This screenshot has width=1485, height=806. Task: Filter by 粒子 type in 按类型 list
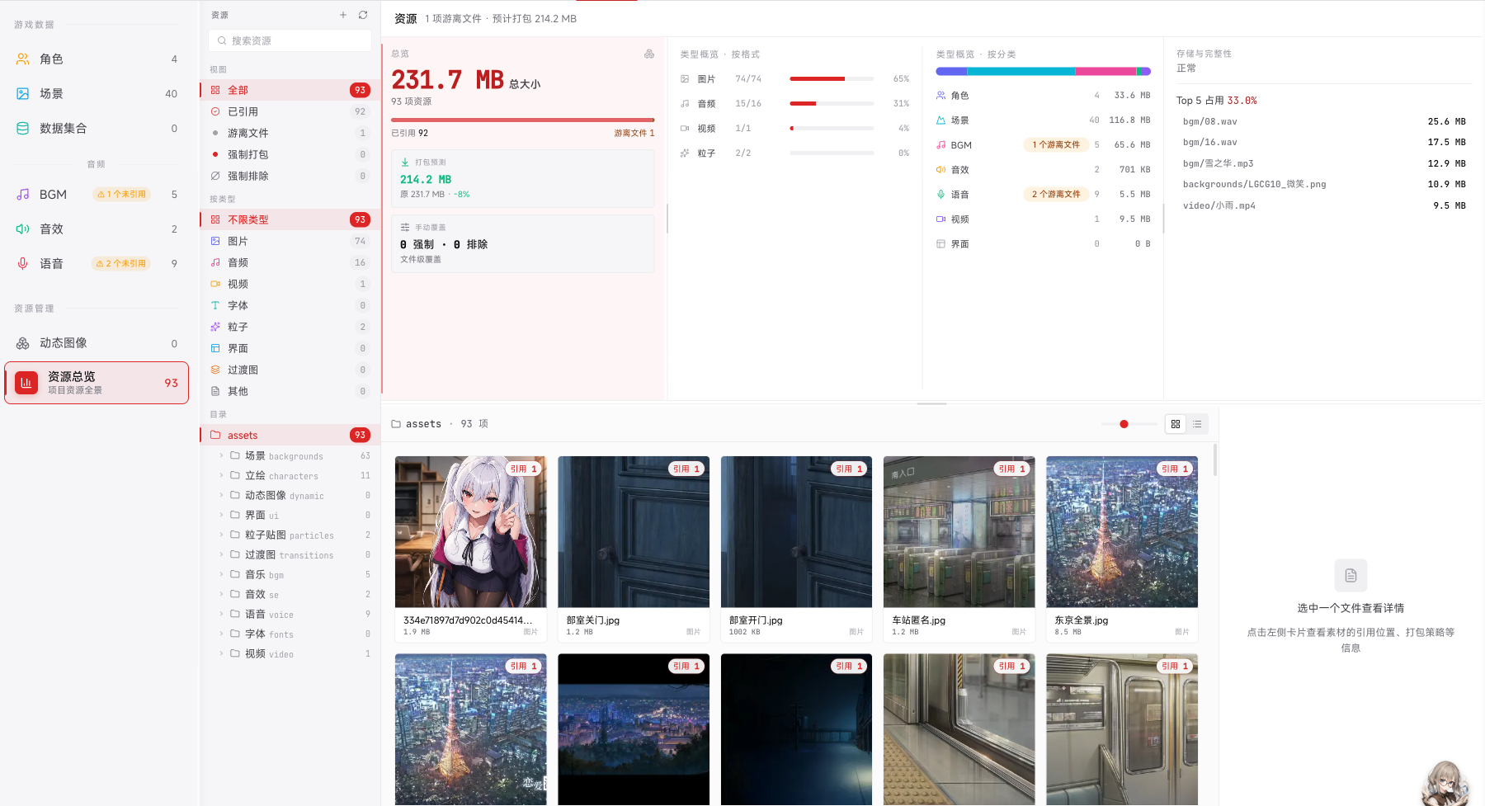(x=290, y=327)
